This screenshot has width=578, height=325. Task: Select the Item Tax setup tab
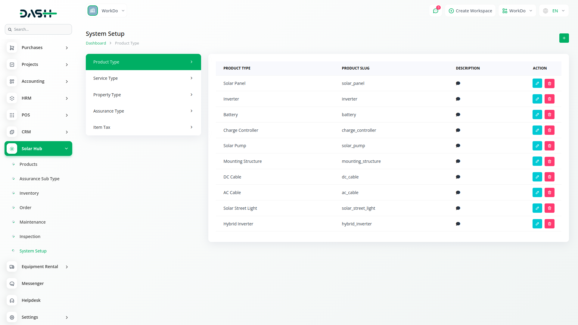(143, 127)
